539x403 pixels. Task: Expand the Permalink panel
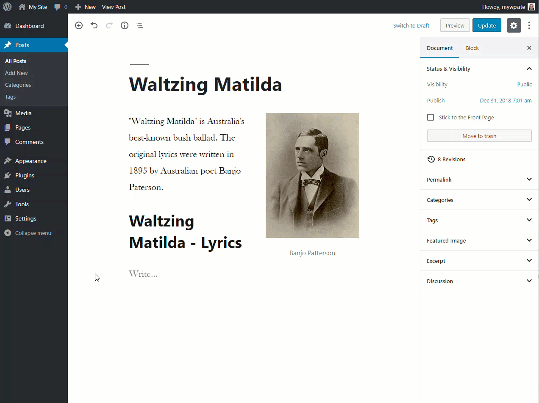point(479,179)
